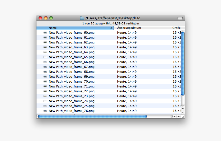Click the 16 KB size of frame_68.png
The image size is (221, 141).
click(x=177, y=72)
